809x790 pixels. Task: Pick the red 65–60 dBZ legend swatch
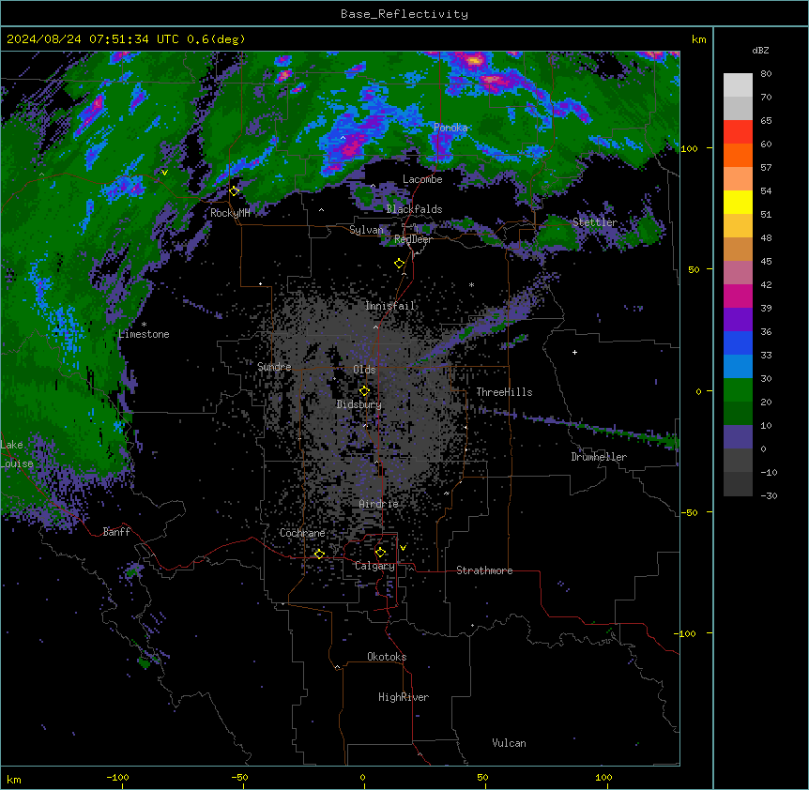738,132
